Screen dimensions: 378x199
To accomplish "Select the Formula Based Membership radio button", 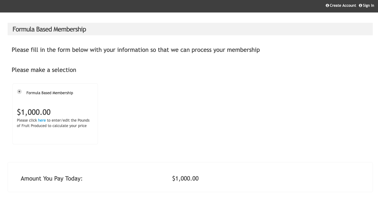I will tap(19, 91).
